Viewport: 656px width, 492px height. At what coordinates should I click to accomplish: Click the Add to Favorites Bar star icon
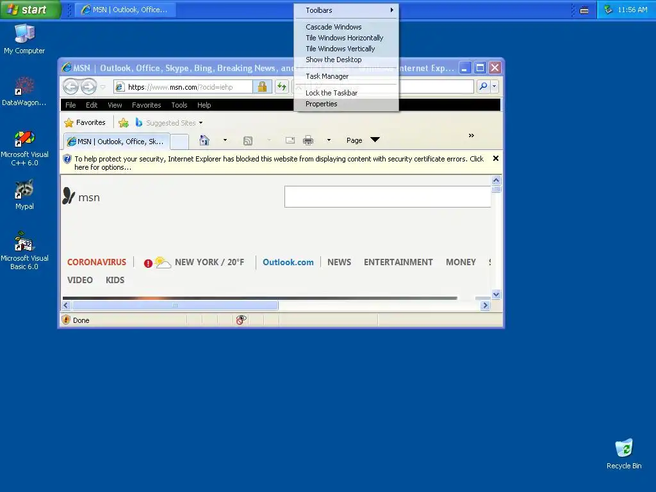point(124,122)
